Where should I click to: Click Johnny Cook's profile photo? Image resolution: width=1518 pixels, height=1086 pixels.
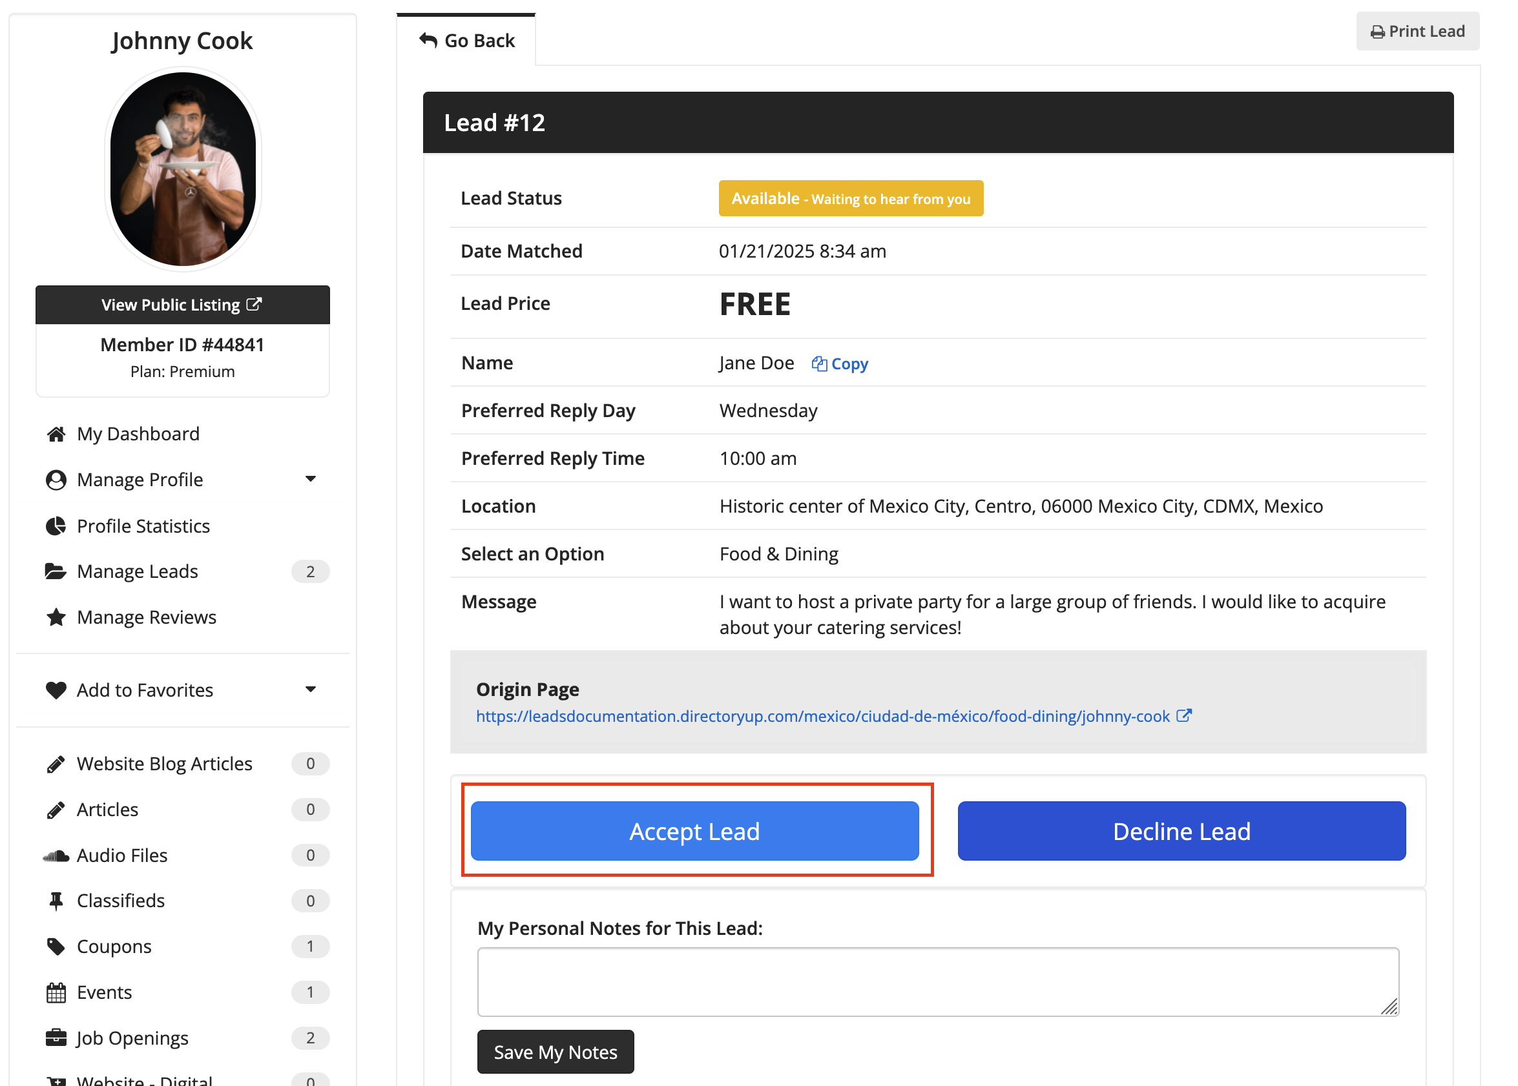(x=183, y=170)
